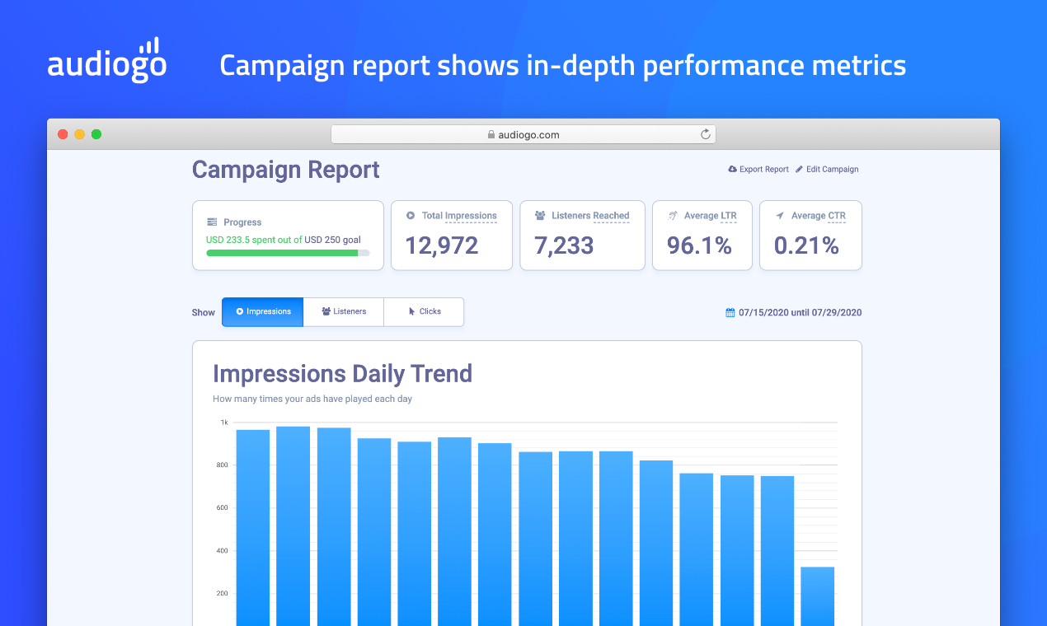Switch to the Clicks tab

(x=424, y=312)
